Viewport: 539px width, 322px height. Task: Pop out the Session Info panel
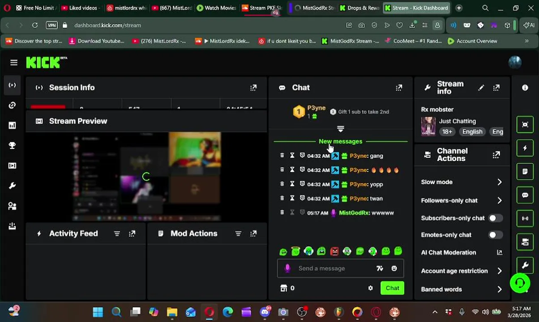253,88
